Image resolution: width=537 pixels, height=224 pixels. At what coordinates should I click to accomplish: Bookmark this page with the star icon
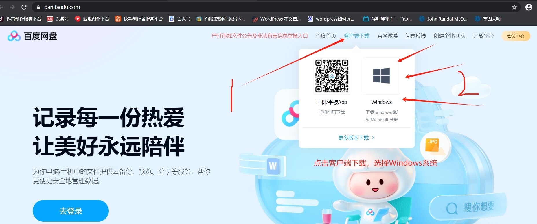point(514,7)
